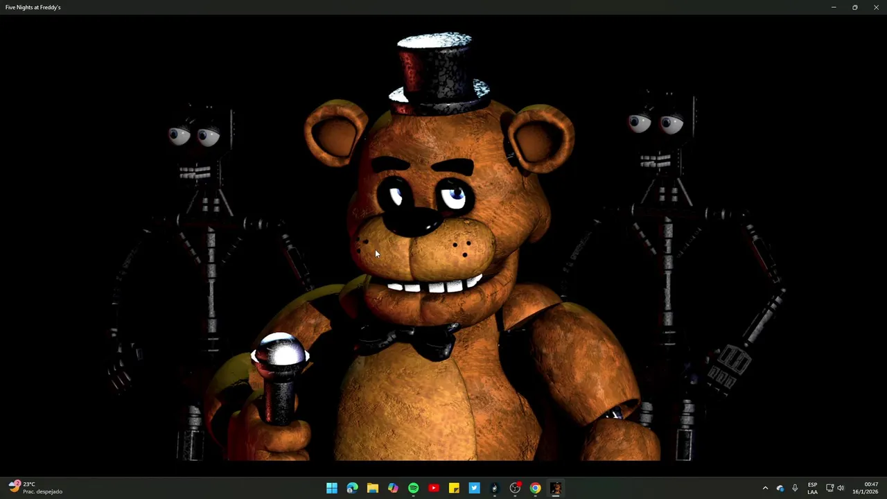Restore down the Five Nights at Freddy's window
Viewport: 887px width, 499px height.
[x=855, y=7]
